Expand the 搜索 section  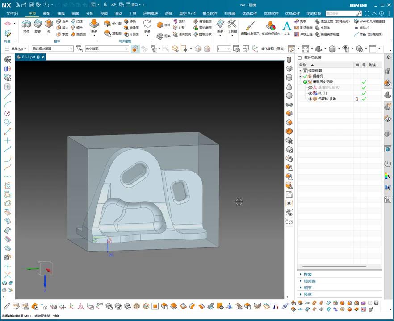pos(308,275)
